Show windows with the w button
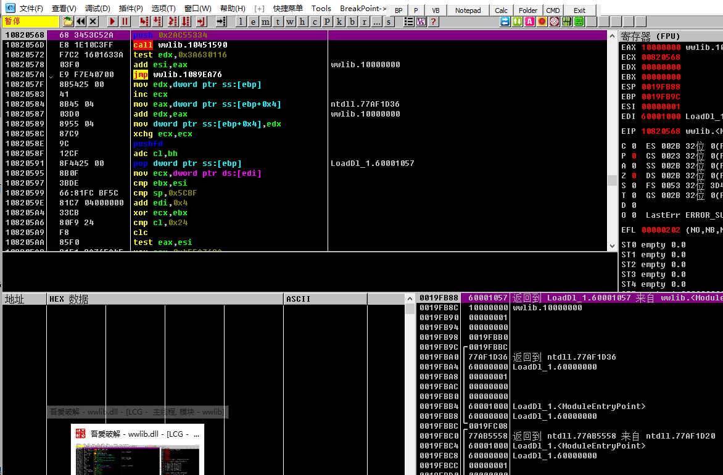This screenshot has width=723, height=475. (290, 21)
